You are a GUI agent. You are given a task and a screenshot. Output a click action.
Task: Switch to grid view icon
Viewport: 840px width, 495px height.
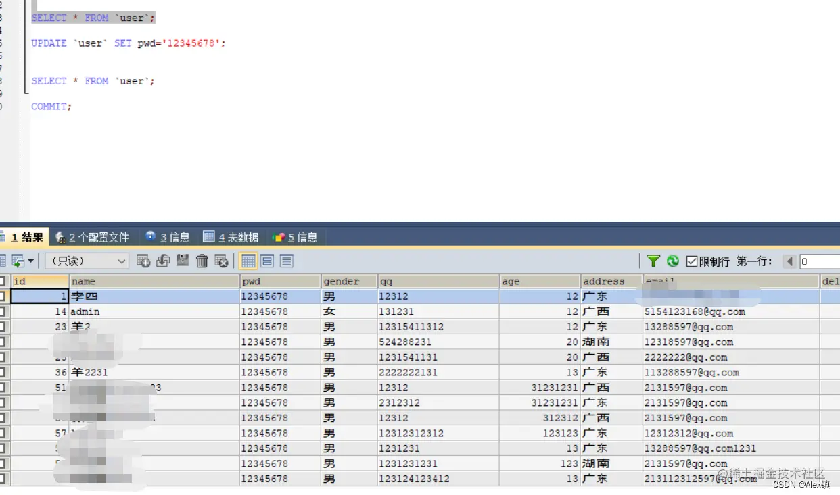[x=248, y=261]
